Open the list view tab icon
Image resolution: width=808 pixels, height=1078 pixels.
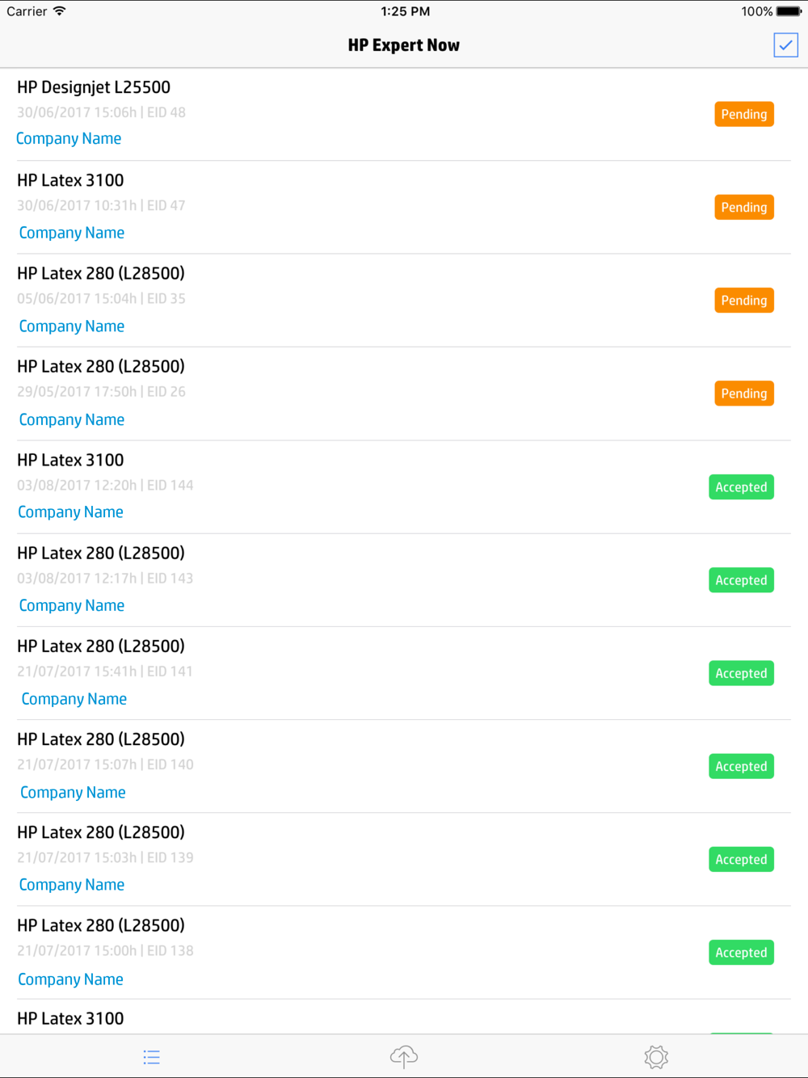[151, 1057]
